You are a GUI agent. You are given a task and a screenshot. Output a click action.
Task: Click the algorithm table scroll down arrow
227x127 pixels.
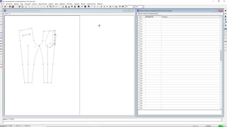(x=221, y=109)
